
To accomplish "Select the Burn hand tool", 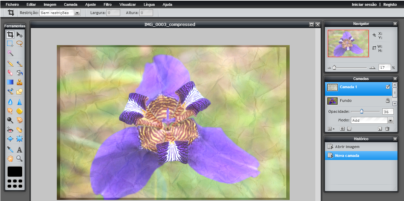I will [x=19, y=120].
